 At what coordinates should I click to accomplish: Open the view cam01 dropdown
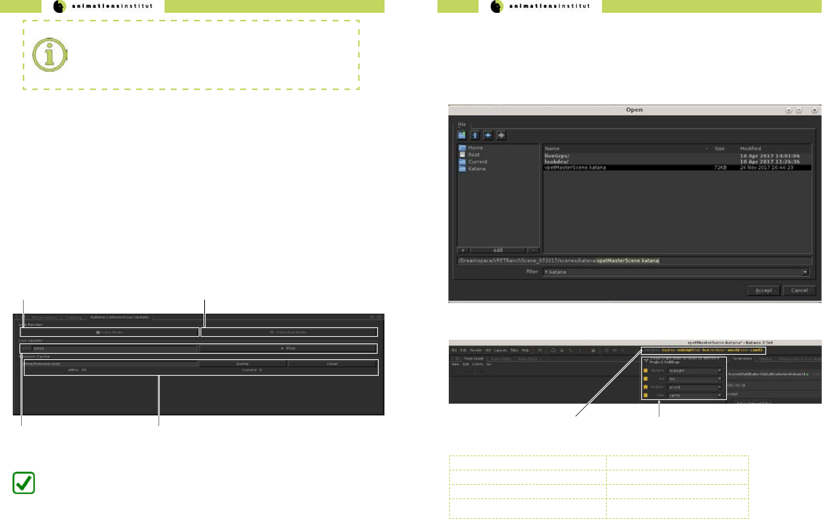[x=695, y=396]
